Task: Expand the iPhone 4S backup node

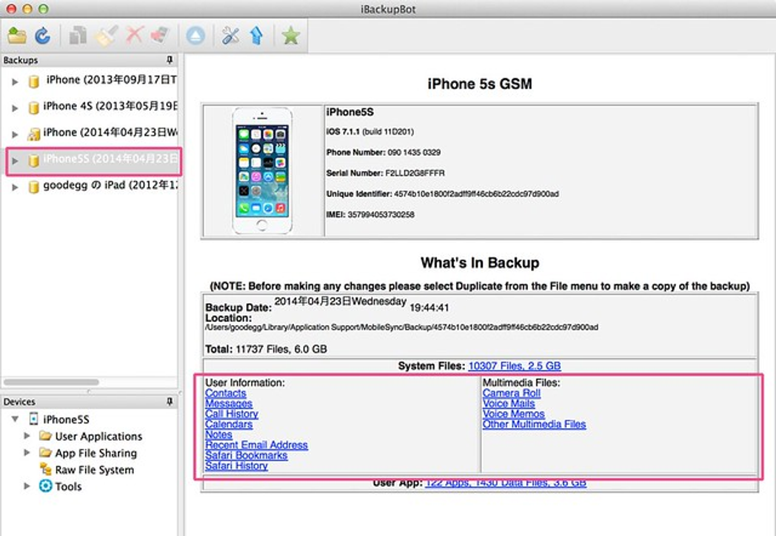Action: tap(16, 108)
